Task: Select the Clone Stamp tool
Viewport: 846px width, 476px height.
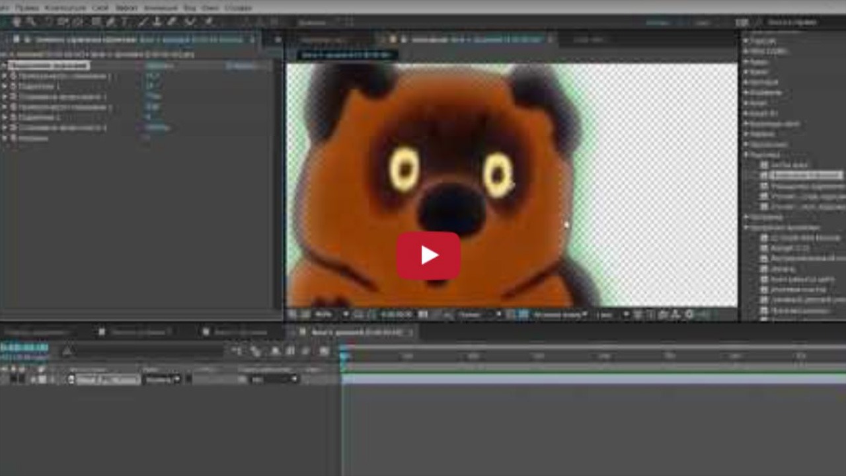Action: click(x=157, y=22)
